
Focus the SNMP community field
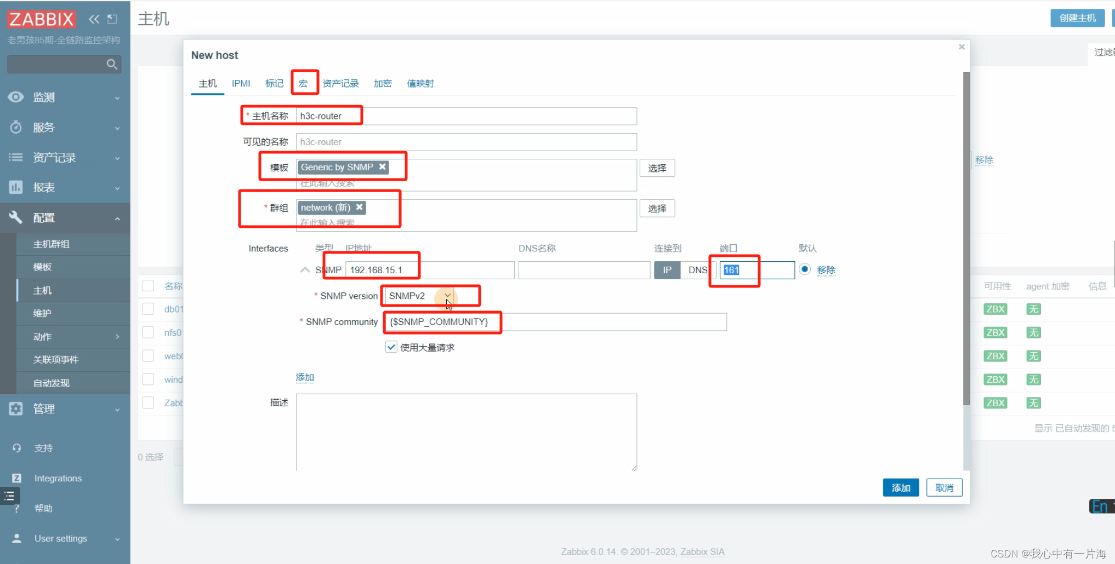click(x=556, y=322)
